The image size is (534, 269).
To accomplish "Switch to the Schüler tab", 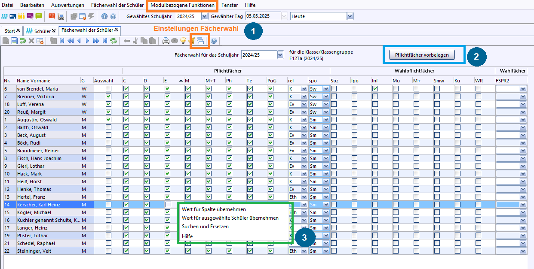I will tap(42, 31).
